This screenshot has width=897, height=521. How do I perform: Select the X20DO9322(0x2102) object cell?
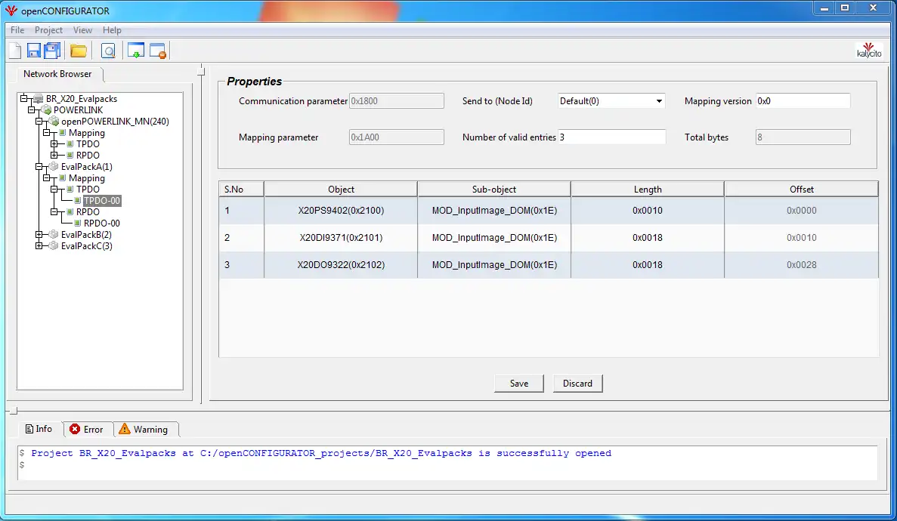pyautogui.click(x=341, y=265)
